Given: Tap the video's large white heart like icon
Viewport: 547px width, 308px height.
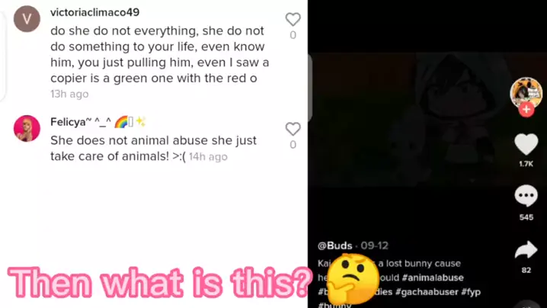Looking at the screenshot, I should (x=526, y=145).
